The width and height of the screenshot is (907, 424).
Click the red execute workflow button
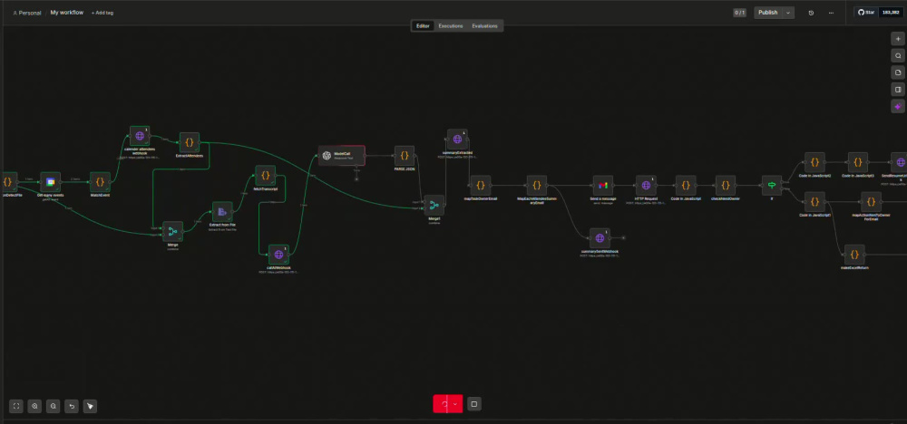point(442,404)
